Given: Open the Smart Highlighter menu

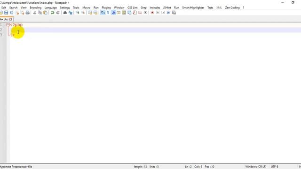Looking at the screenshot, I should [193, 8].
